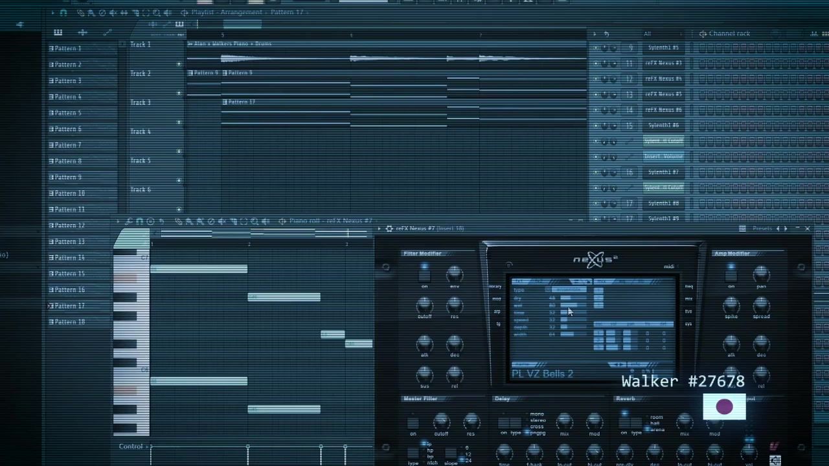Open the Nexus library tab
Screen dimensions: 829x466
[495, 286]
